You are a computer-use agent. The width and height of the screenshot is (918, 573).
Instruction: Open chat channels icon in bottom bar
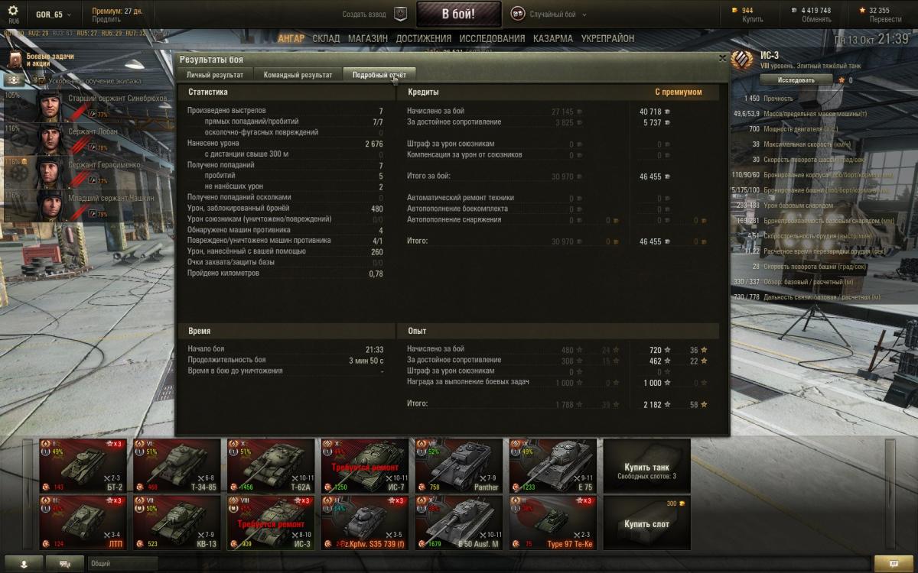tap(65, 563)
